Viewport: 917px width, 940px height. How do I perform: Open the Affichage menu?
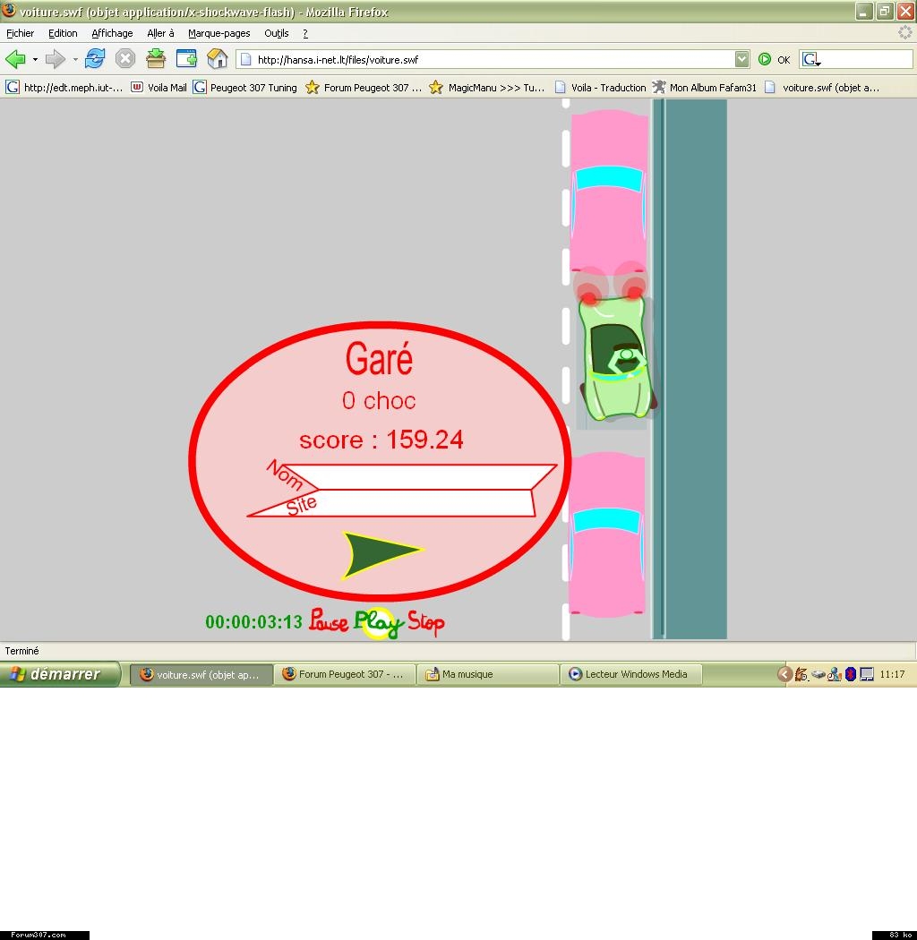pos(112,33)
